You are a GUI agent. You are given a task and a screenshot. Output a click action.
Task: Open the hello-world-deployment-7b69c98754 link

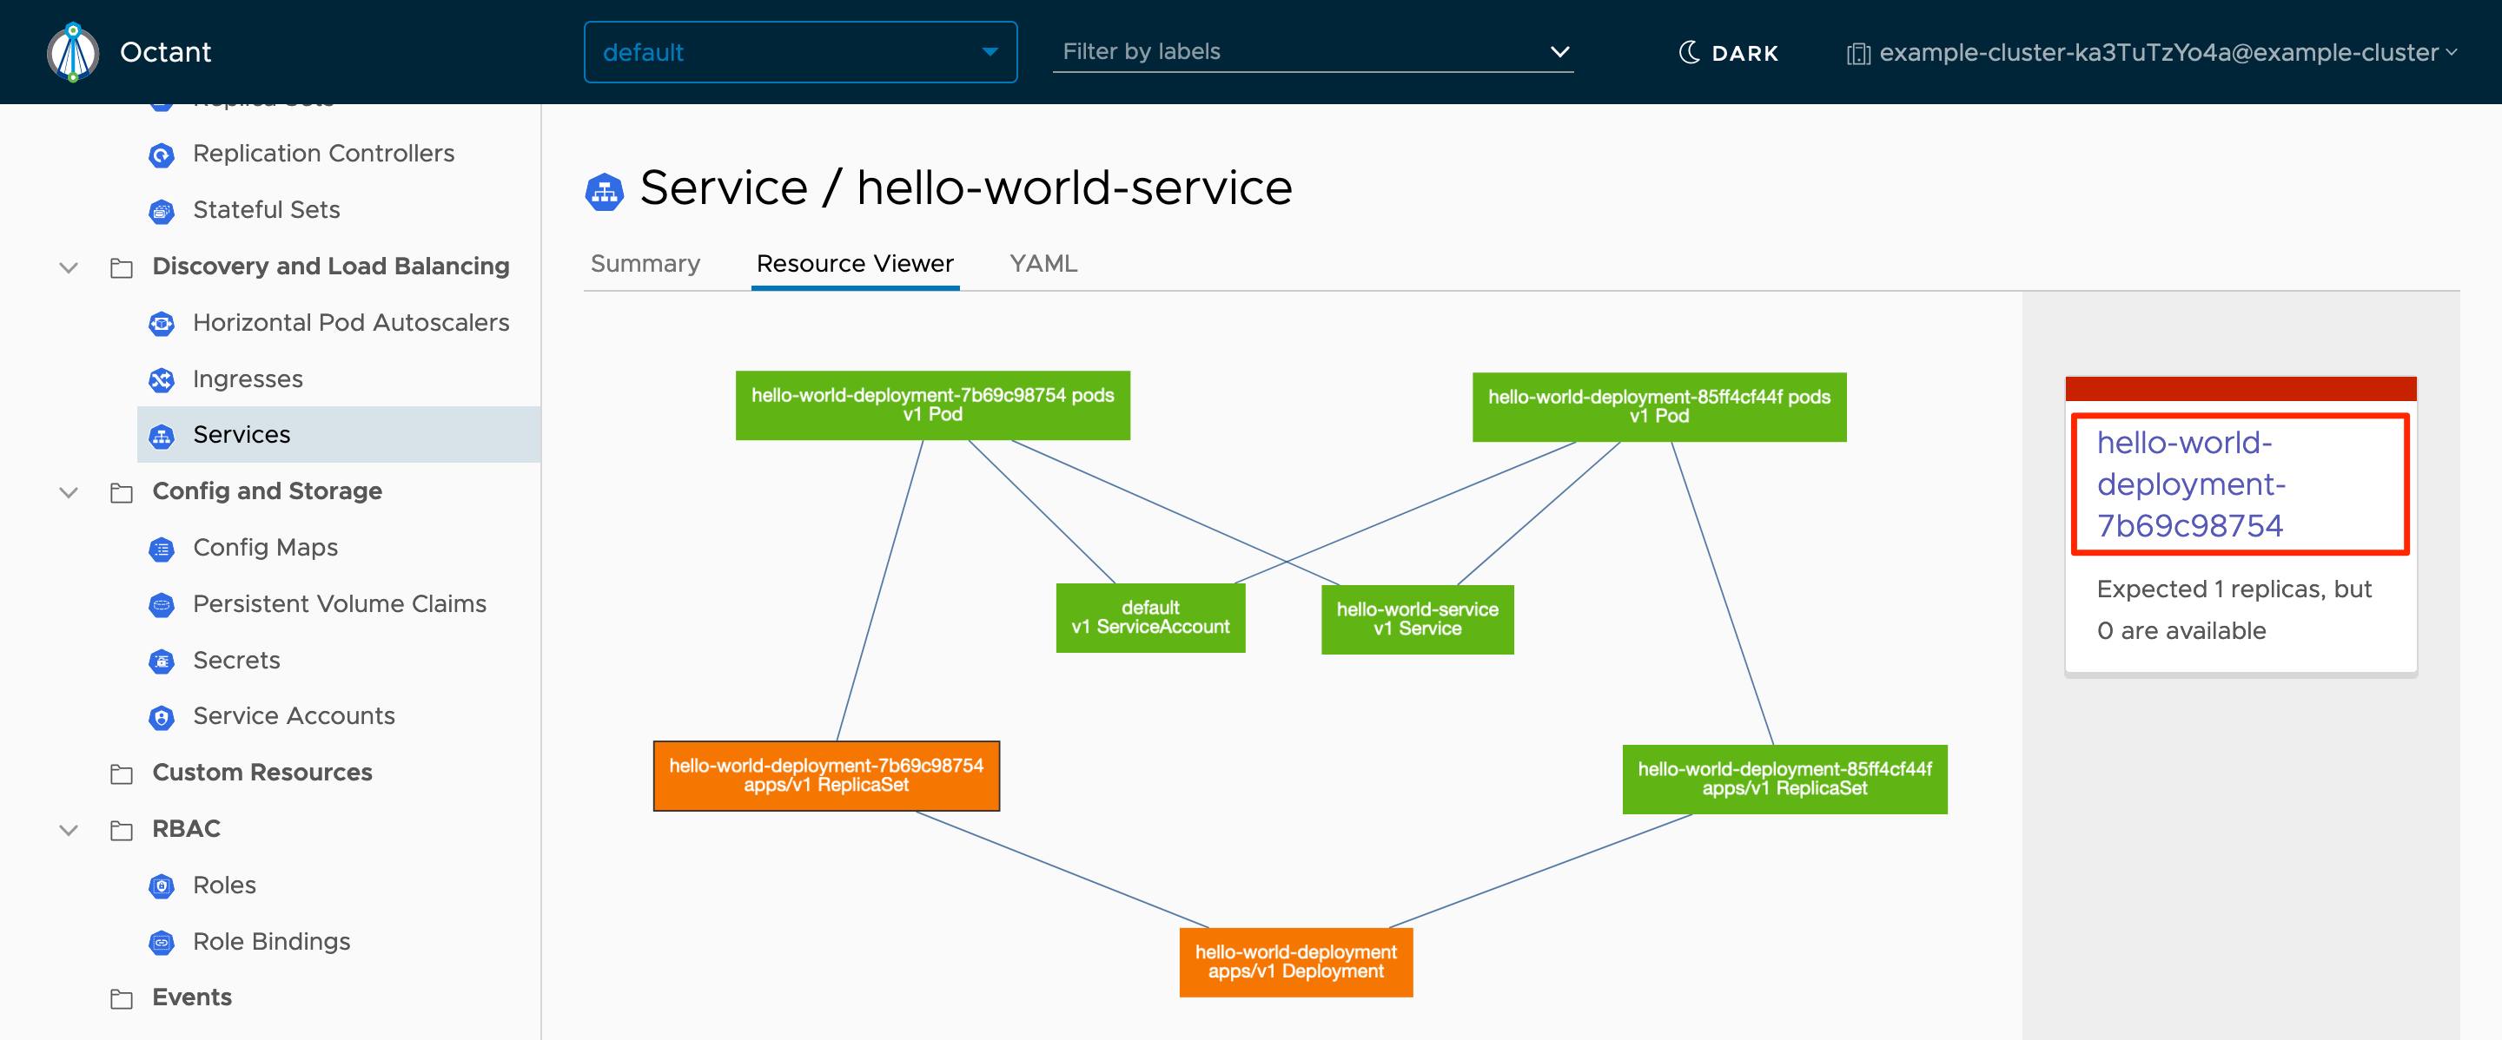[x=2239, y=485]
